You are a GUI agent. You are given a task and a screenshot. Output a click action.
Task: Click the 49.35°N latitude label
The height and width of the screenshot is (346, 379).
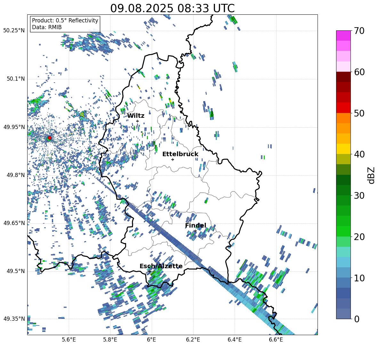tap(14, 319)
